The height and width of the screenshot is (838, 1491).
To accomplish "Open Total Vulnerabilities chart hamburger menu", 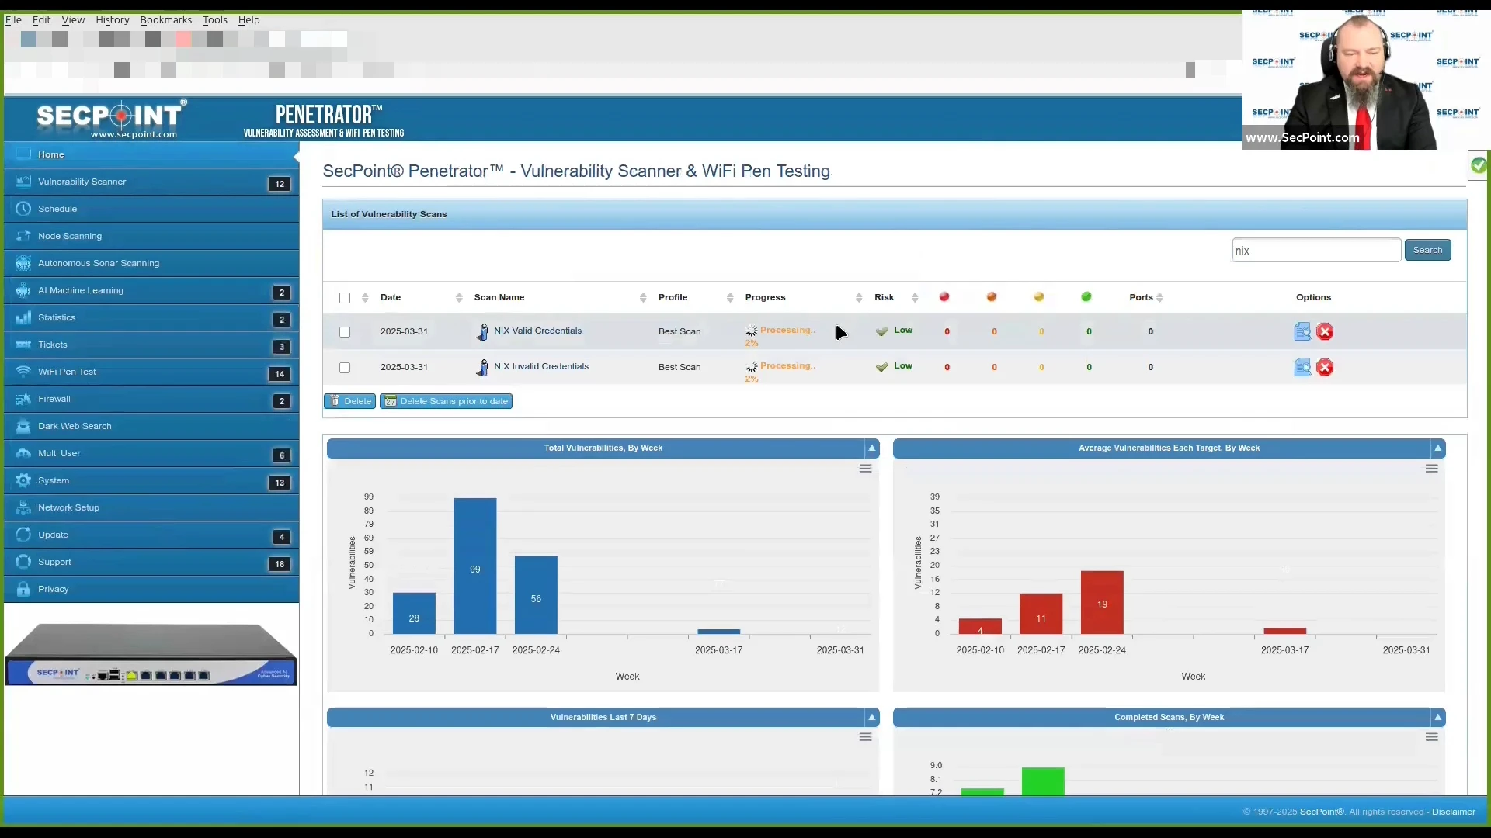I will click(865, 469).
